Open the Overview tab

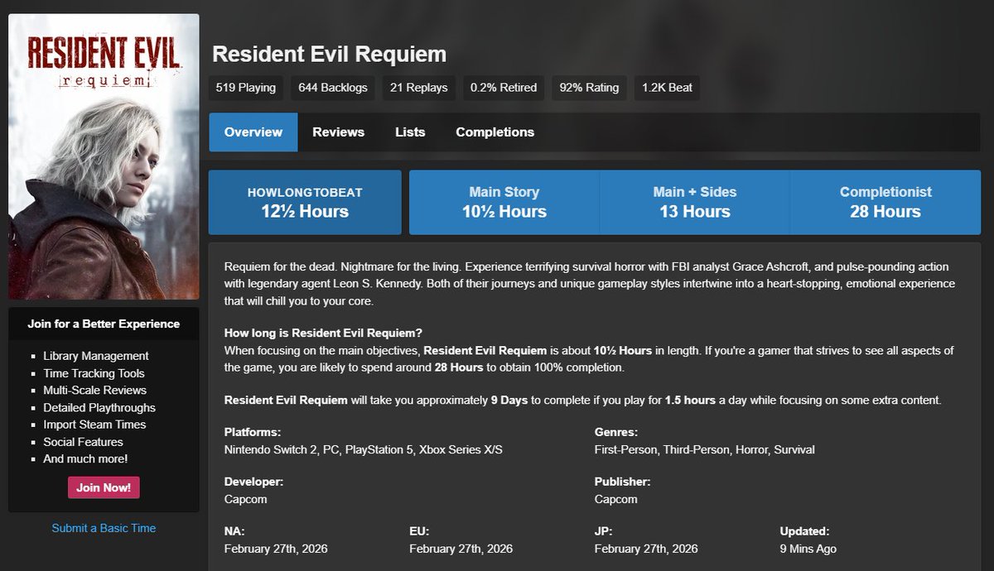pos(253,132)
